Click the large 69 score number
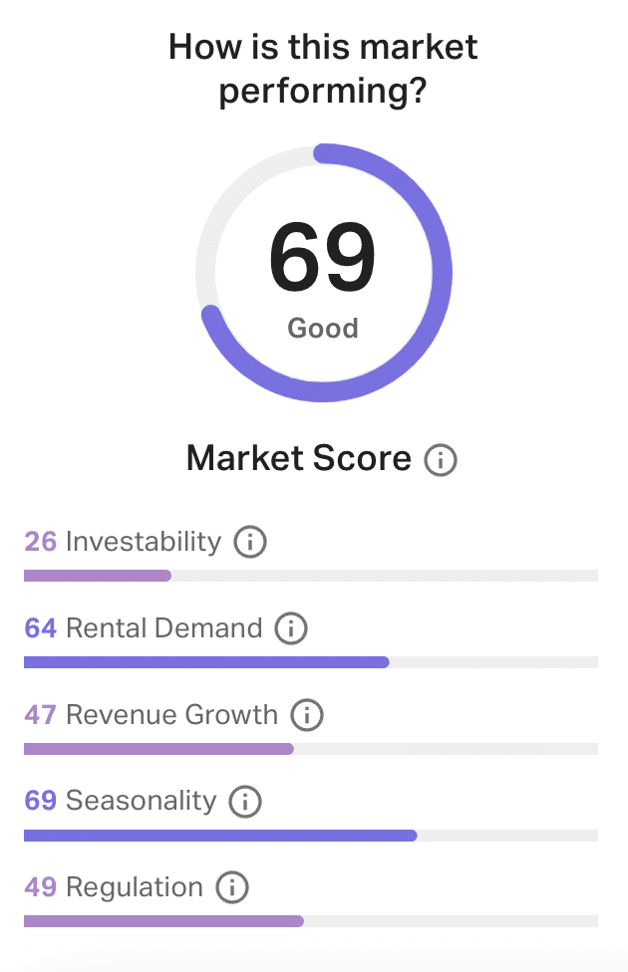Image resolution: width=628 pixels, height=972 pixels. [323, 259]
